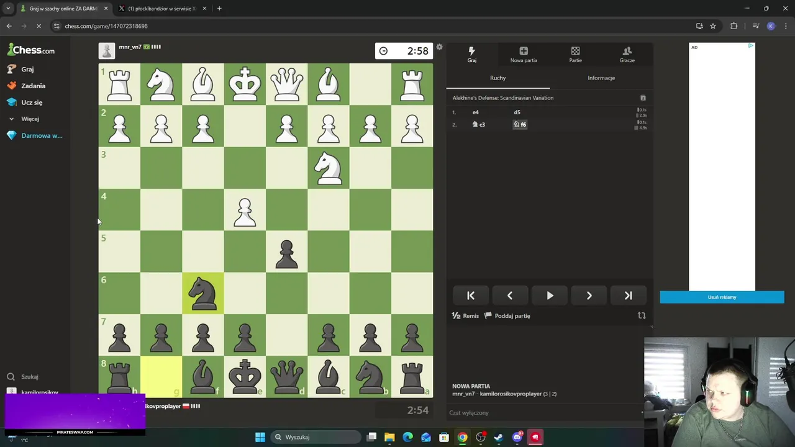Open Task View on the taskbar
Screen dimensions: 795x447
[x=371, y=437]
